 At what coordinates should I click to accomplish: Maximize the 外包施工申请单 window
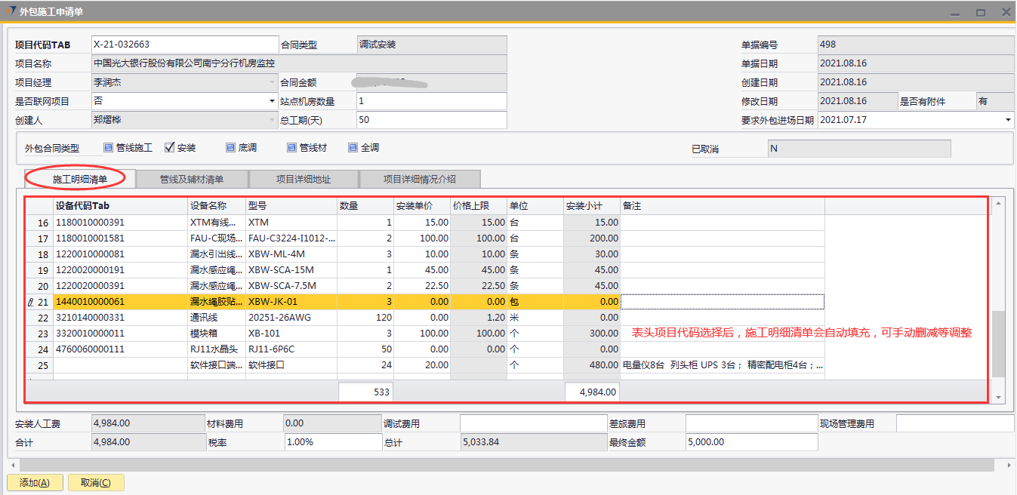pyautogui.click(x=981, y=12)
